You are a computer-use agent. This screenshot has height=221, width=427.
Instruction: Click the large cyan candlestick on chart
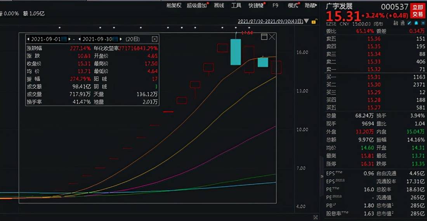pyautogui.click(x=236, y=52)
